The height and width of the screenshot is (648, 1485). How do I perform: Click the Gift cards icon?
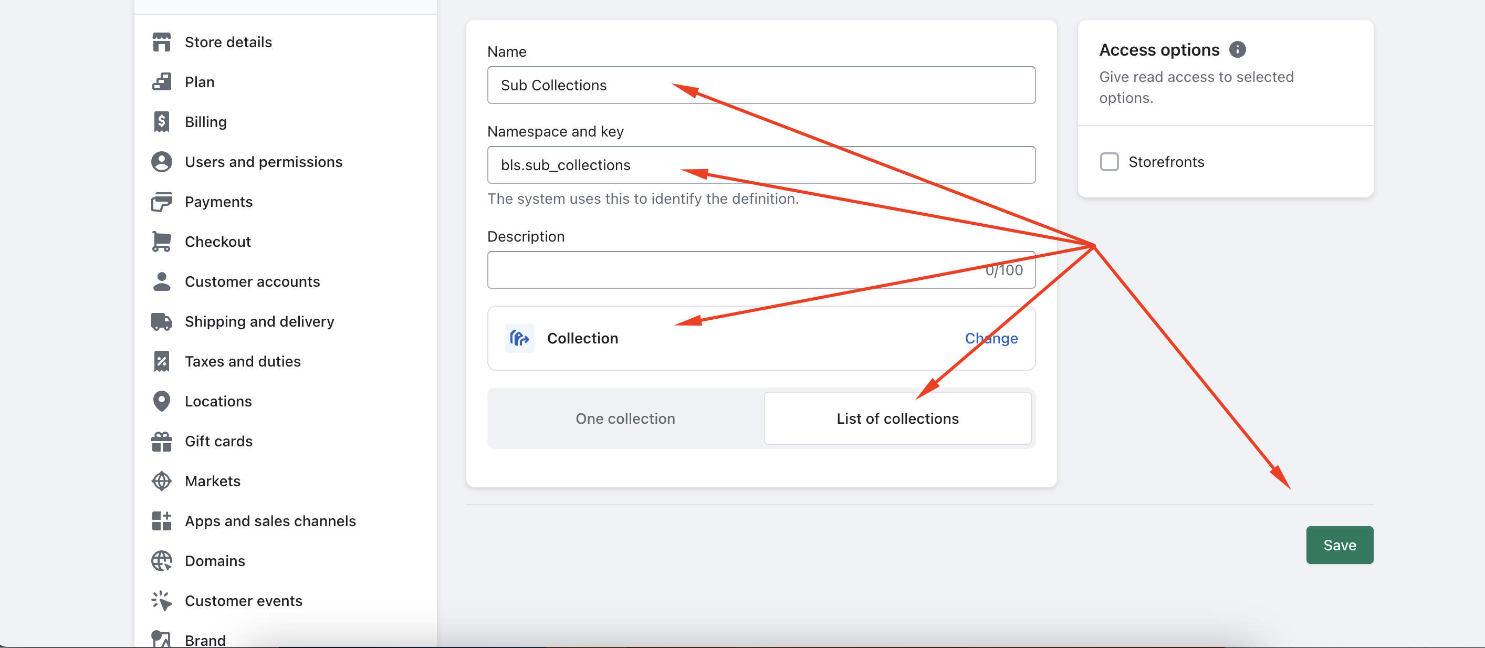161,441
